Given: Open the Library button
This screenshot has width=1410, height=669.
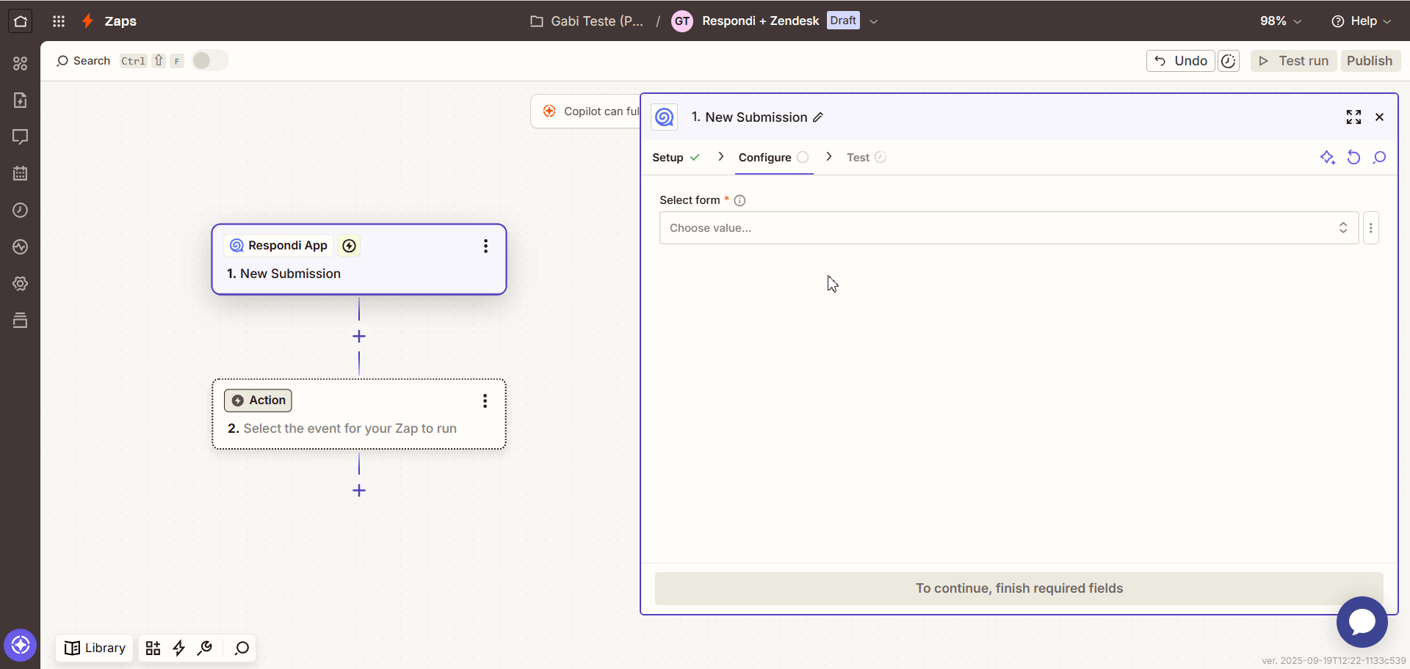Looking at the screenshot, I should click(95, 648).
